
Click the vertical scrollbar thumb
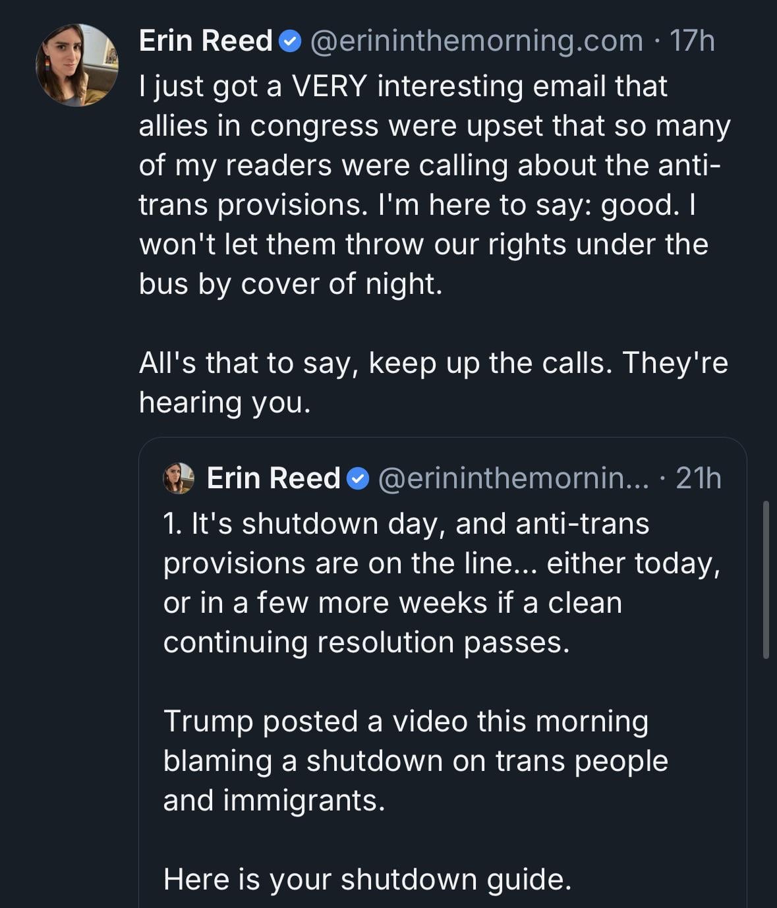(766, 580)
